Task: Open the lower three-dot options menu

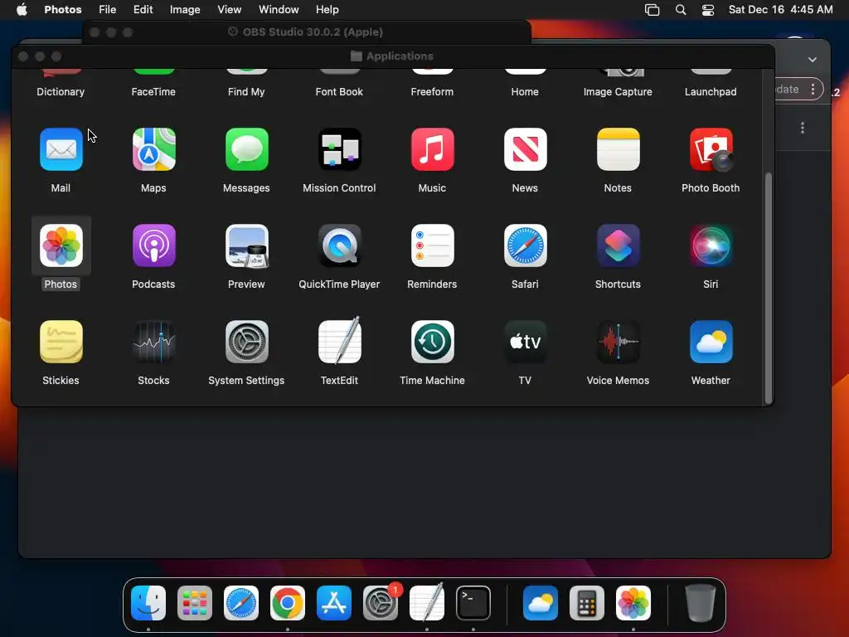Action: pyautogui.click(x=803, y=128)
